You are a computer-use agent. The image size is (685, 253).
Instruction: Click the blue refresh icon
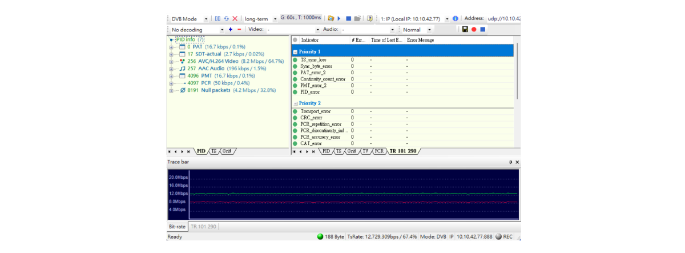click(x=226, y=19)
